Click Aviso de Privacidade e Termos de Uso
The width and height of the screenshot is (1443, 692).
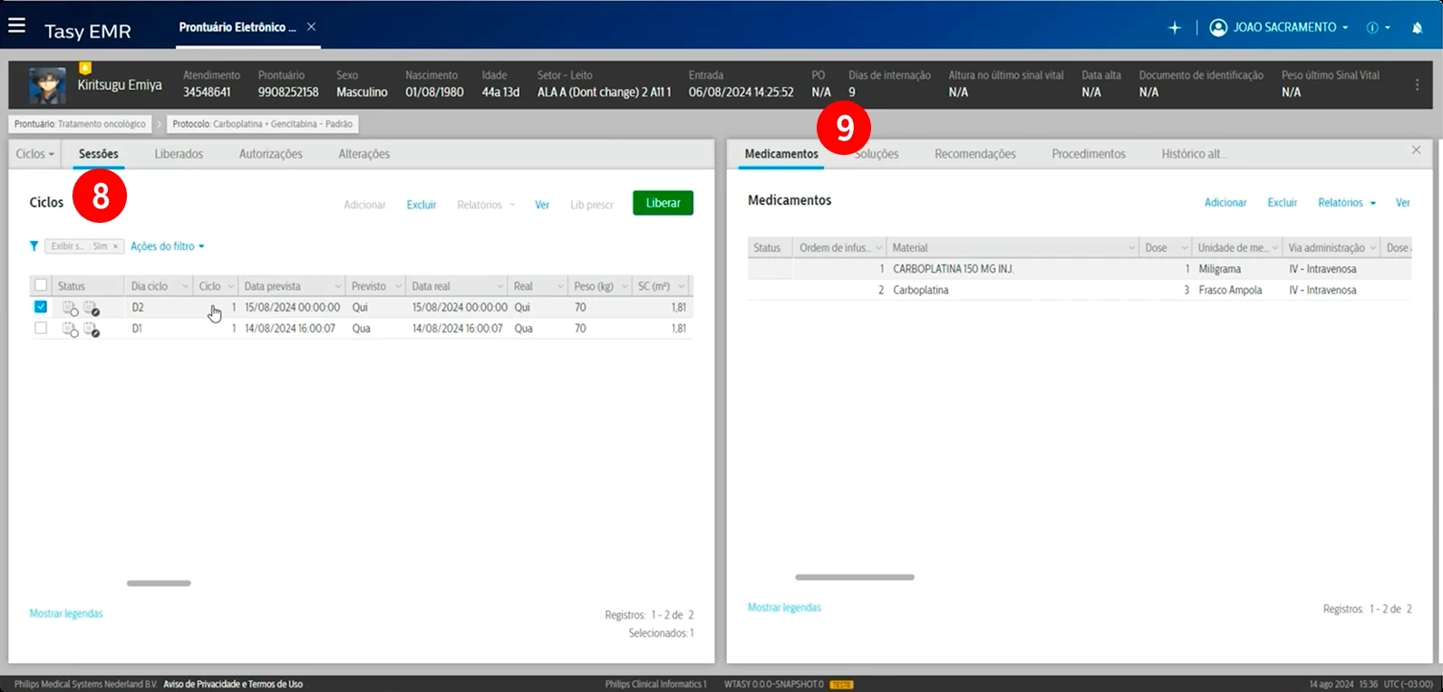click(x=233, y=685)
